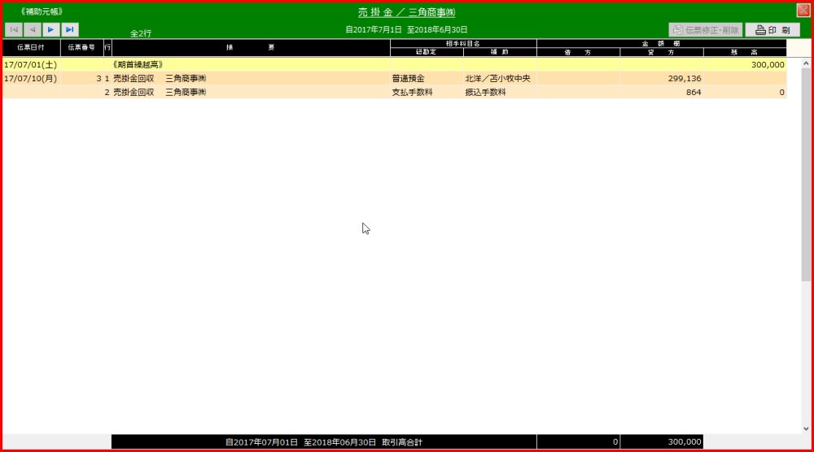
Task: Go to the previous record arrow
Action: tap(33, 30)
